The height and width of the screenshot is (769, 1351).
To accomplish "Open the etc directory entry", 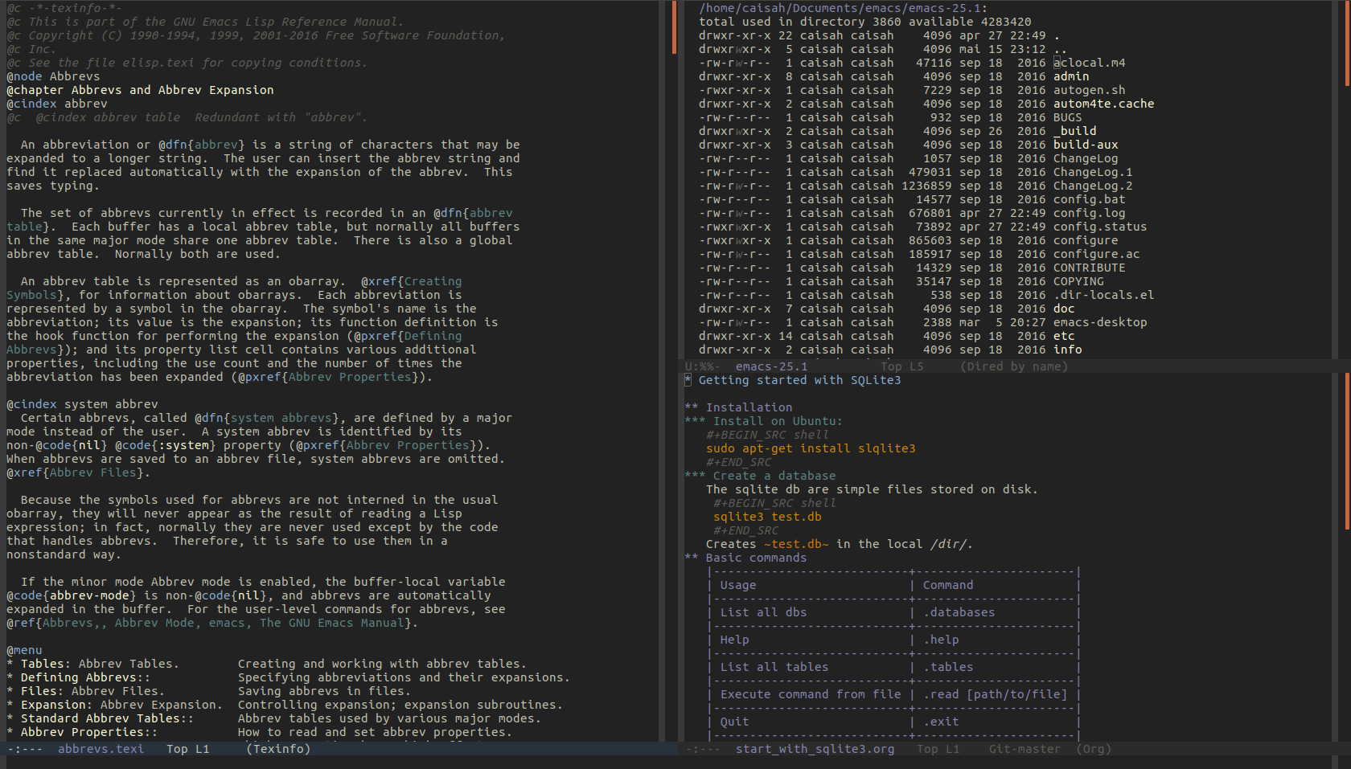I will pos(1064,336).
